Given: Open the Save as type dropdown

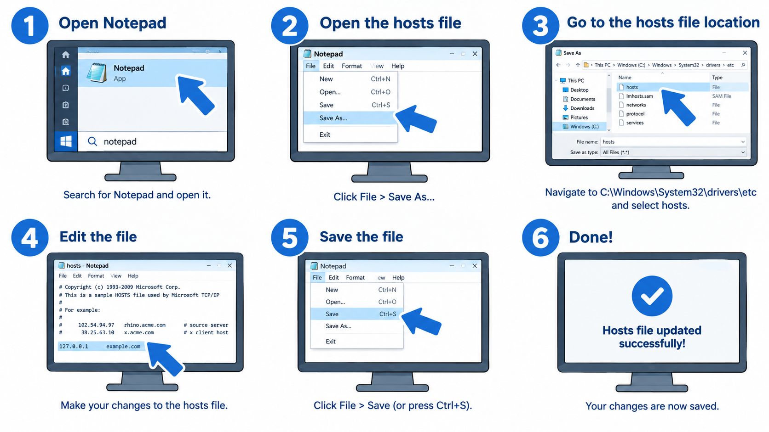Looking at the screenshot, I should click(673, 152).
